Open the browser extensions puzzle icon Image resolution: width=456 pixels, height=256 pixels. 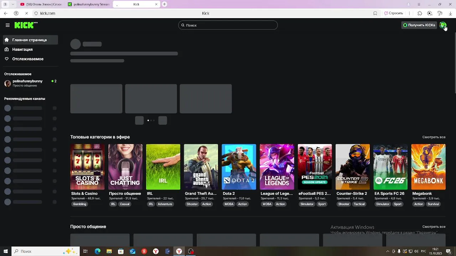[420, 13]
